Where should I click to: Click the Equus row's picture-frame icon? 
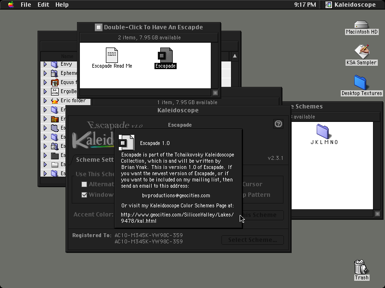coord(54,82)
